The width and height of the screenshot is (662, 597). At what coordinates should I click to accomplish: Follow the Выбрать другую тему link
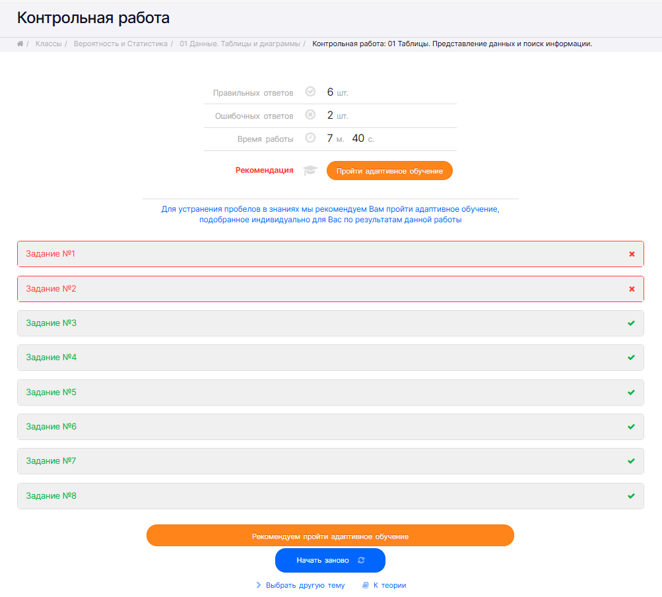[305, 585]
